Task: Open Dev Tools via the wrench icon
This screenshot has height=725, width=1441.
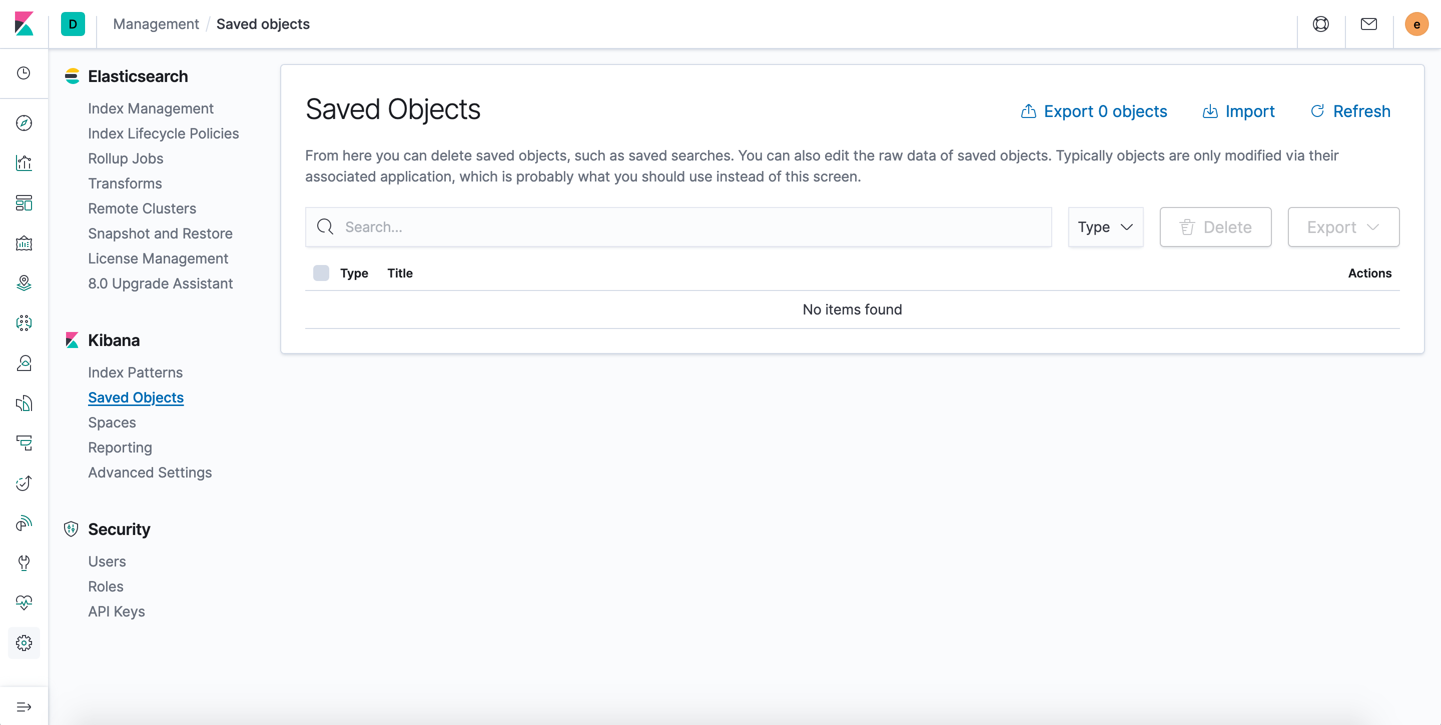Action: [x=24, y=563]
